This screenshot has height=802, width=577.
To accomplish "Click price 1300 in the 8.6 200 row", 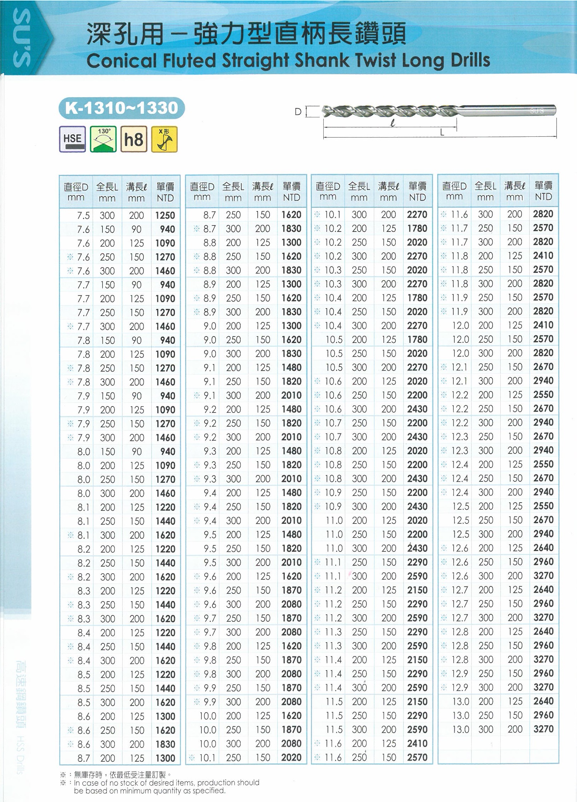I will 165,716.
